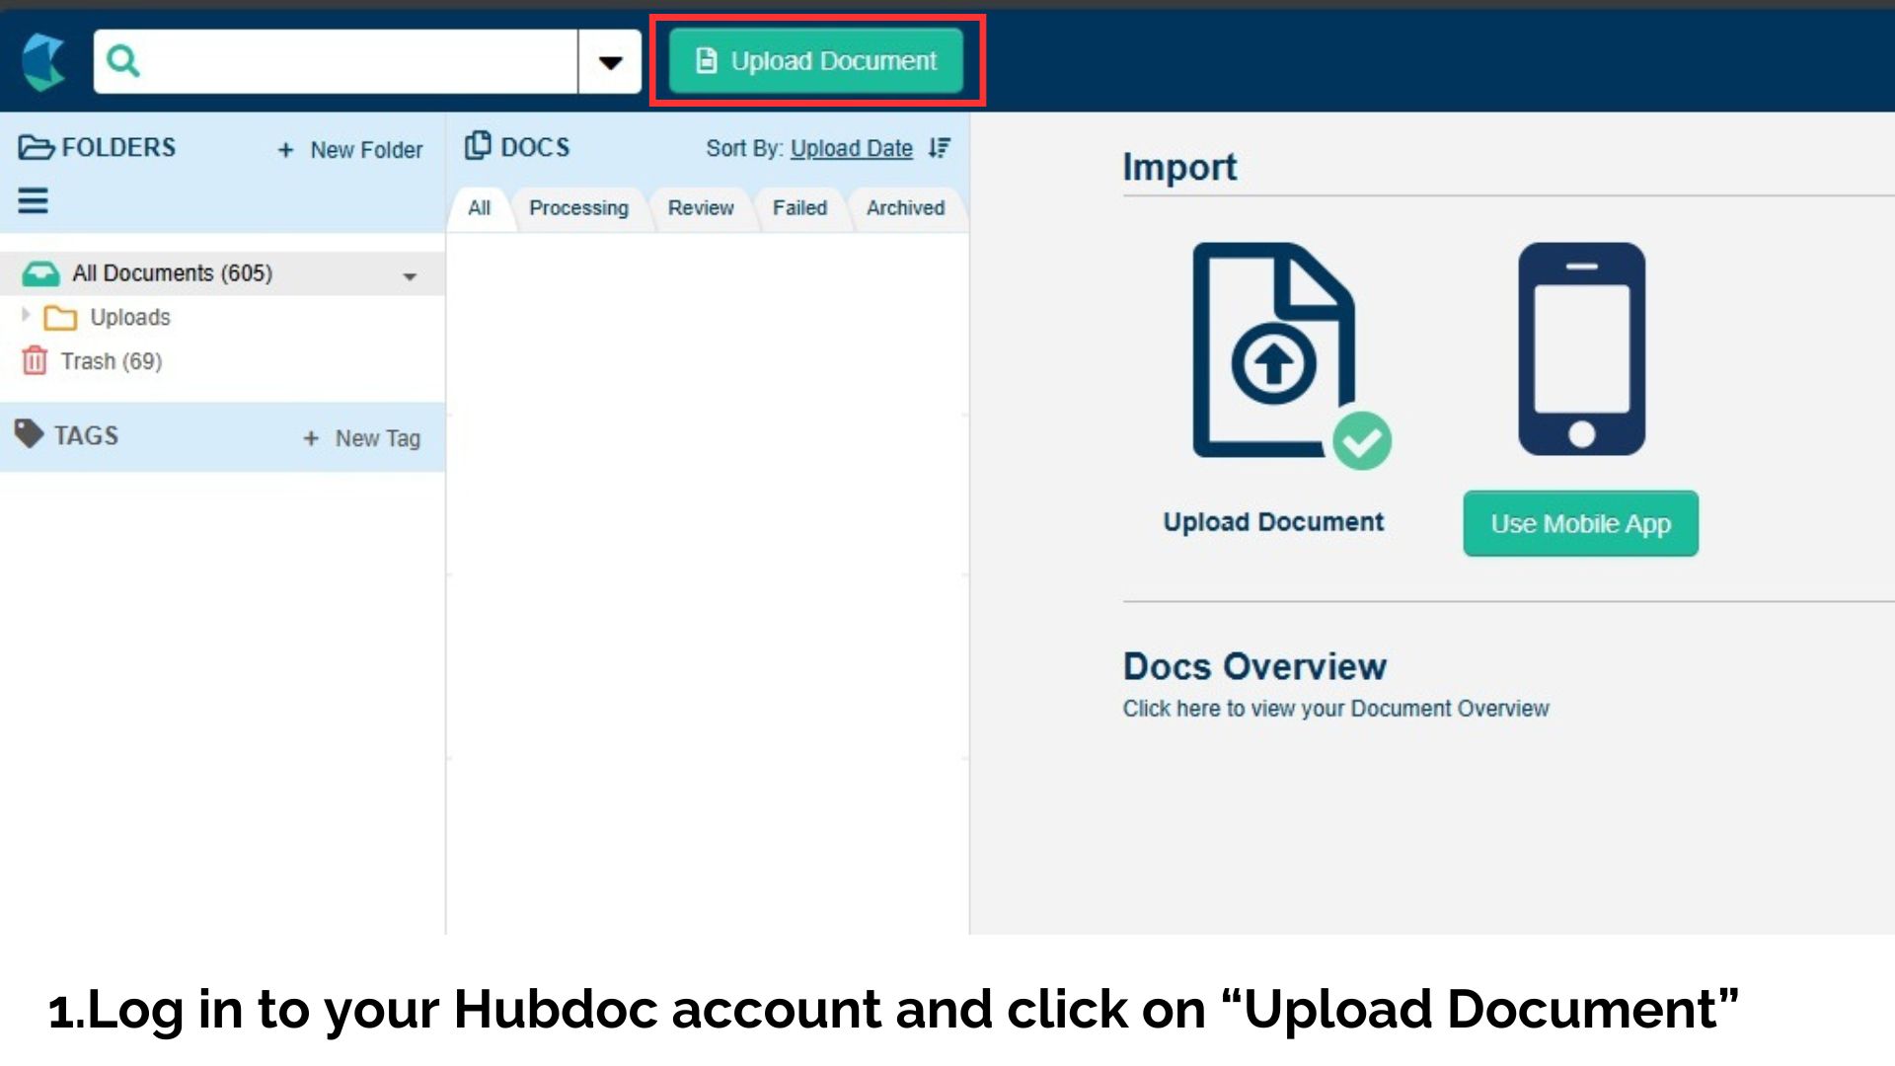
Task: Click the DOCS heading text
Action: tap(535, 147)
